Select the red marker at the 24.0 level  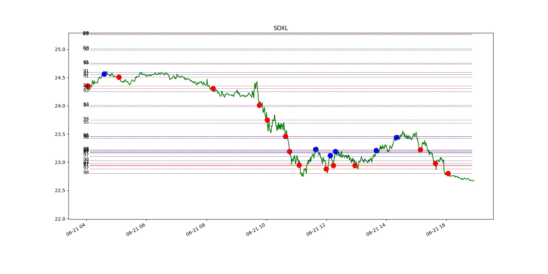point(259,105)
